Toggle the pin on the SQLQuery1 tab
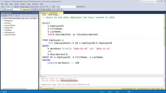This screenshot has width=166, height=93. 60,13
